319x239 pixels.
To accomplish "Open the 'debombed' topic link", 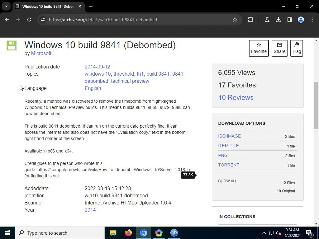I will [96, 81].
